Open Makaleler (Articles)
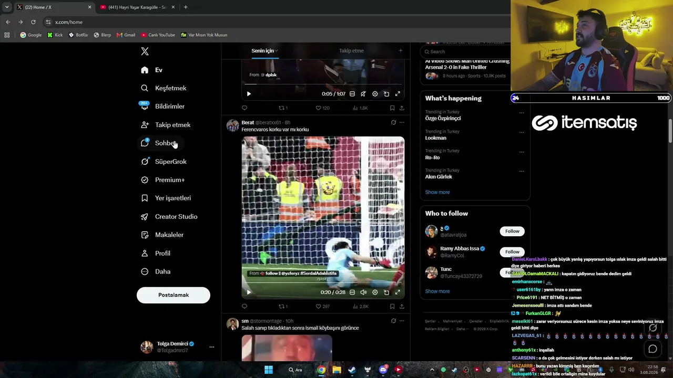673x378 pixels. point(162,235)
